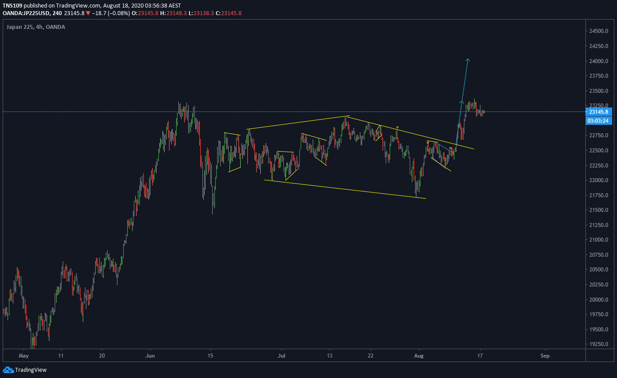This screenshot has width=617, height=378.
Task: Click the 20250.0 price axis label
Action: coord(599,285)
